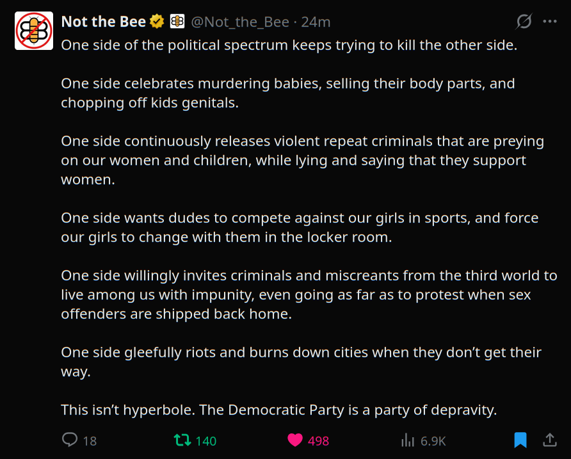Click the 24m post timestamp

coord(316,22)
